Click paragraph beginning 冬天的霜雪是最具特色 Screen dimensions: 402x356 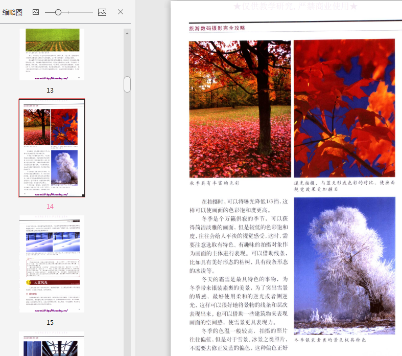click(x=239, y=301)
